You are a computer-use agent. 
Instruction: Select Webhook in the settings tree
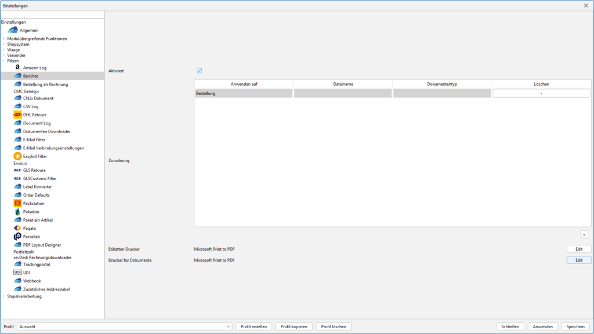click(32, 281)
